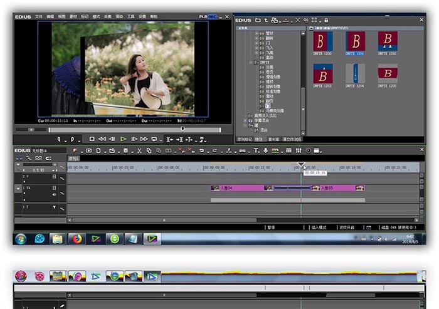This screenshot has height=309, width=439.
Task: Jump to the previous edit point
Action: point(170,139)
